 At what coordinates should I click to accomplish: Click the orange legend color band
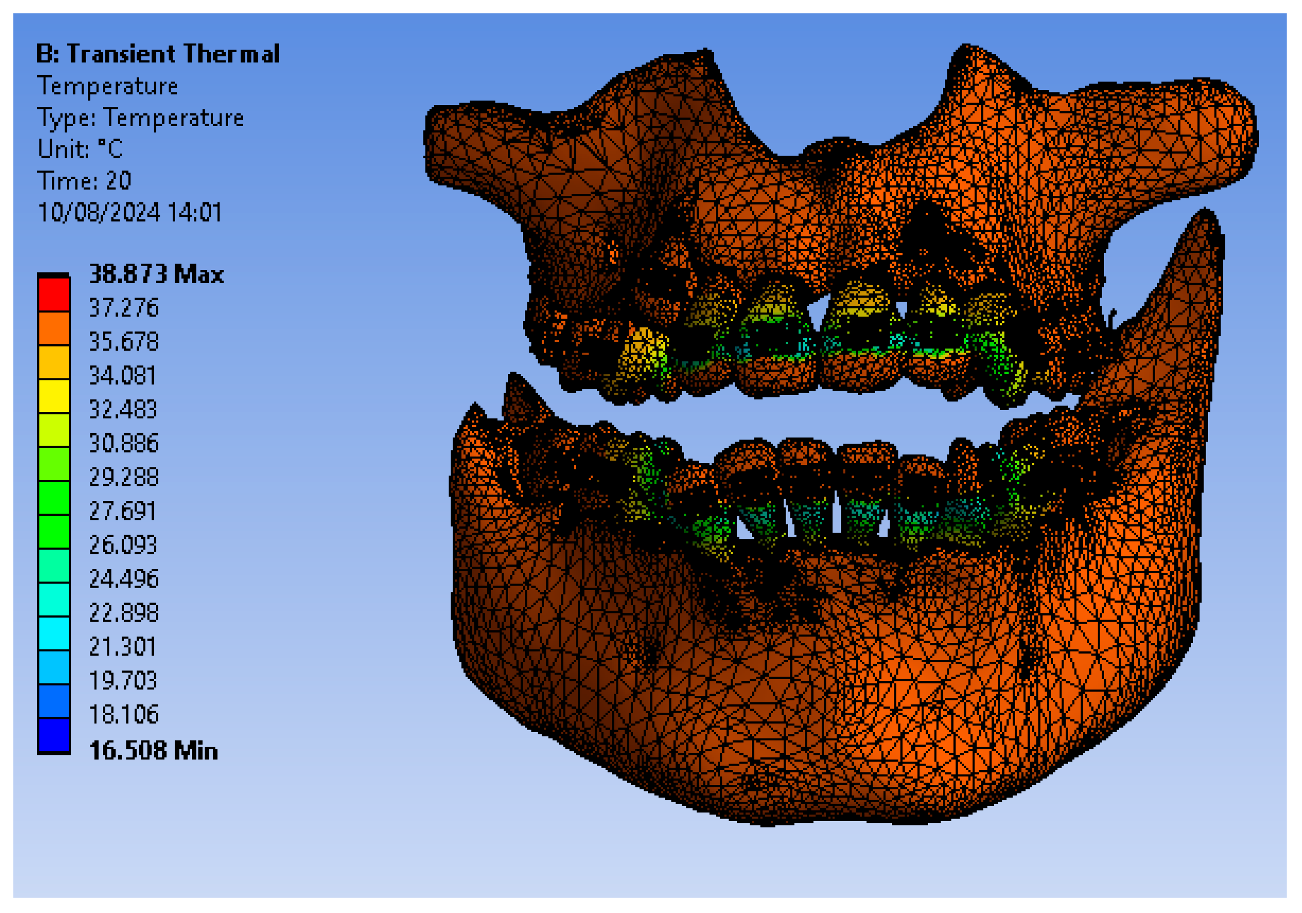click(54, 328)
